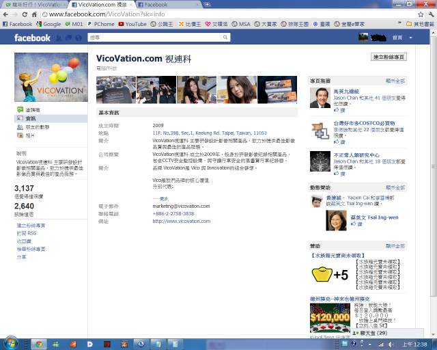The height and width of the screenshot is (350, 437).
Task: Click the 2,640 talking about count
Action: pos(24,206)
